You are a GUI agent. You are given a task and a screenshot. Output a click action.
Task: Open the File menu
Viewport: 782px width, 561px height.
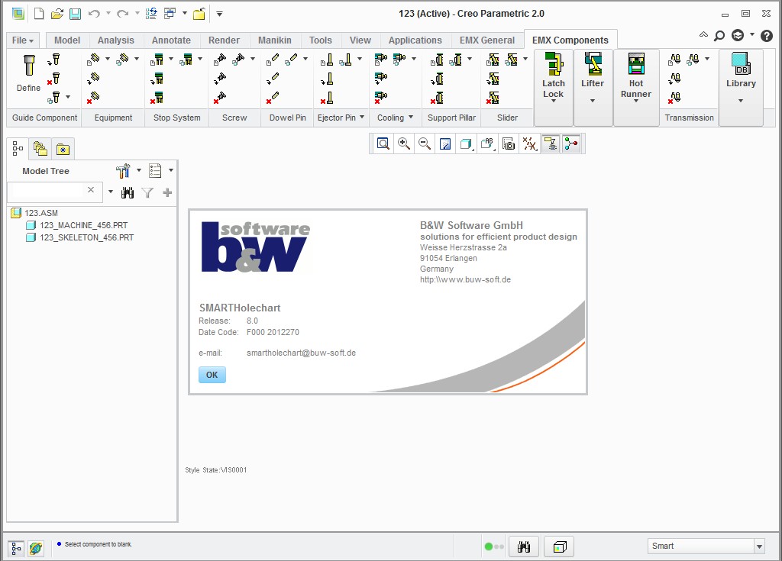[22, 40]
